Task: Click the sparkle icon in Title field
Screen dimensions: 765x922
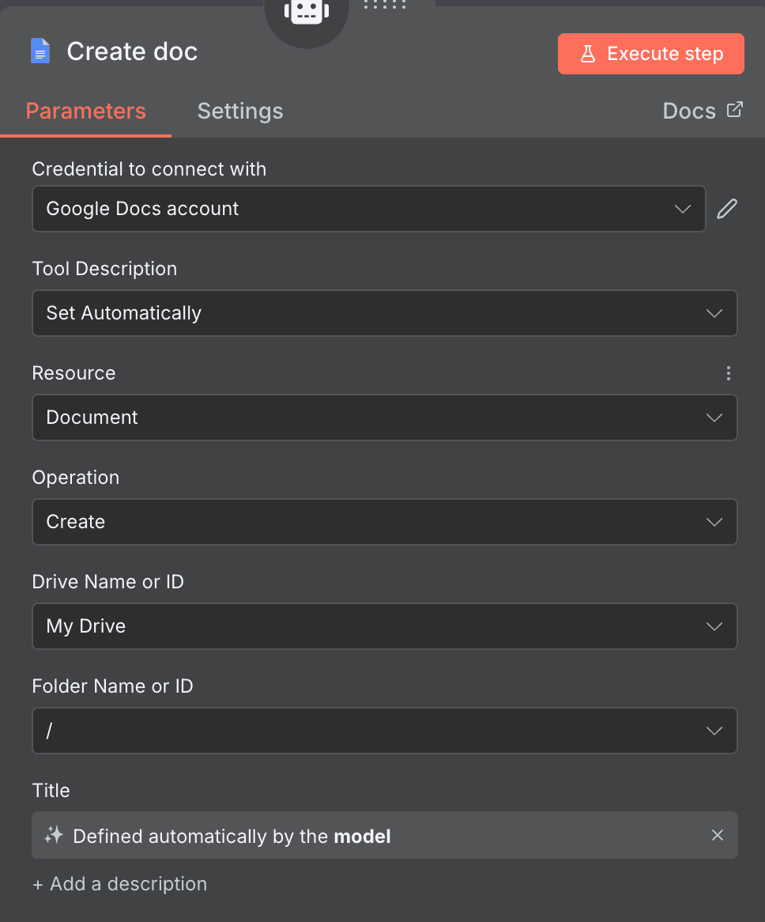Action: click(x=54, y=835)
